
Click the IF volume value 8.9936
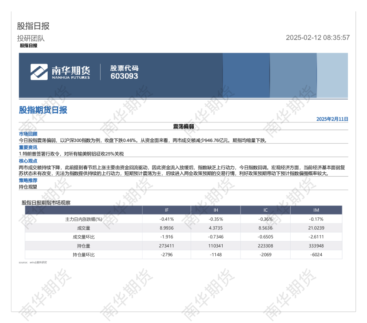pos(167,228)
